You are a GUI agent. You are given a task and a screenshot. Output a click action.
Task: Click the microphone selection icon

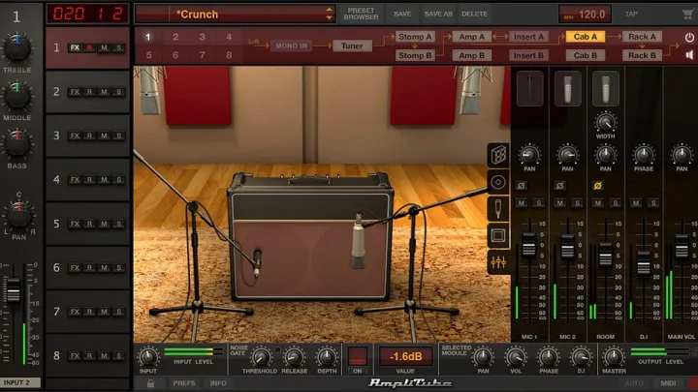point(498,208)
